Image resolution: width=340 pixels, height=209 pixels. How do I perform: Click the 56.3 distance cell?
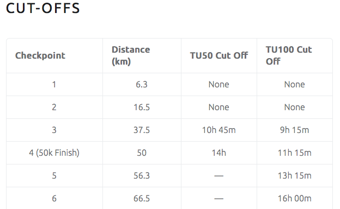pyautogui.click(x=142, y=175)
